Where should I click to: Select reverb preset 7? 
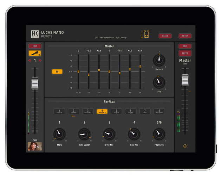click(x=145, y=111)
